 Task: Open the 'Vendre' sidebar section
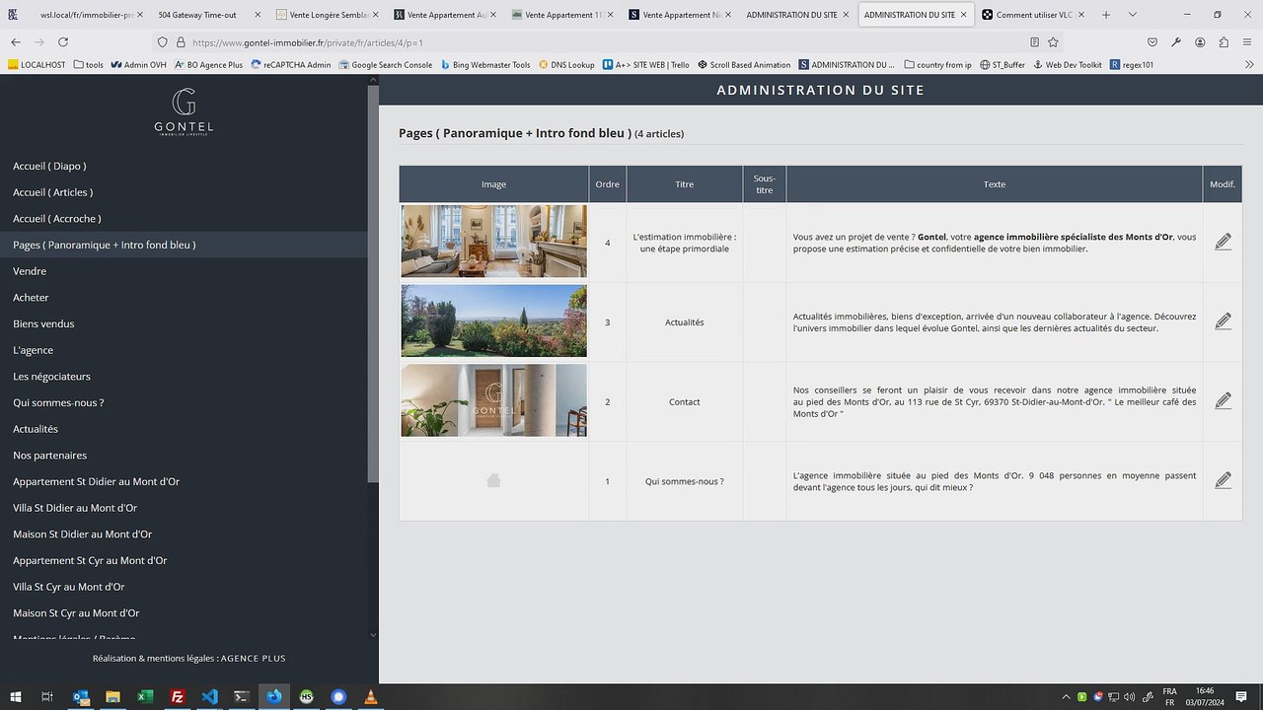coord(30,271)
